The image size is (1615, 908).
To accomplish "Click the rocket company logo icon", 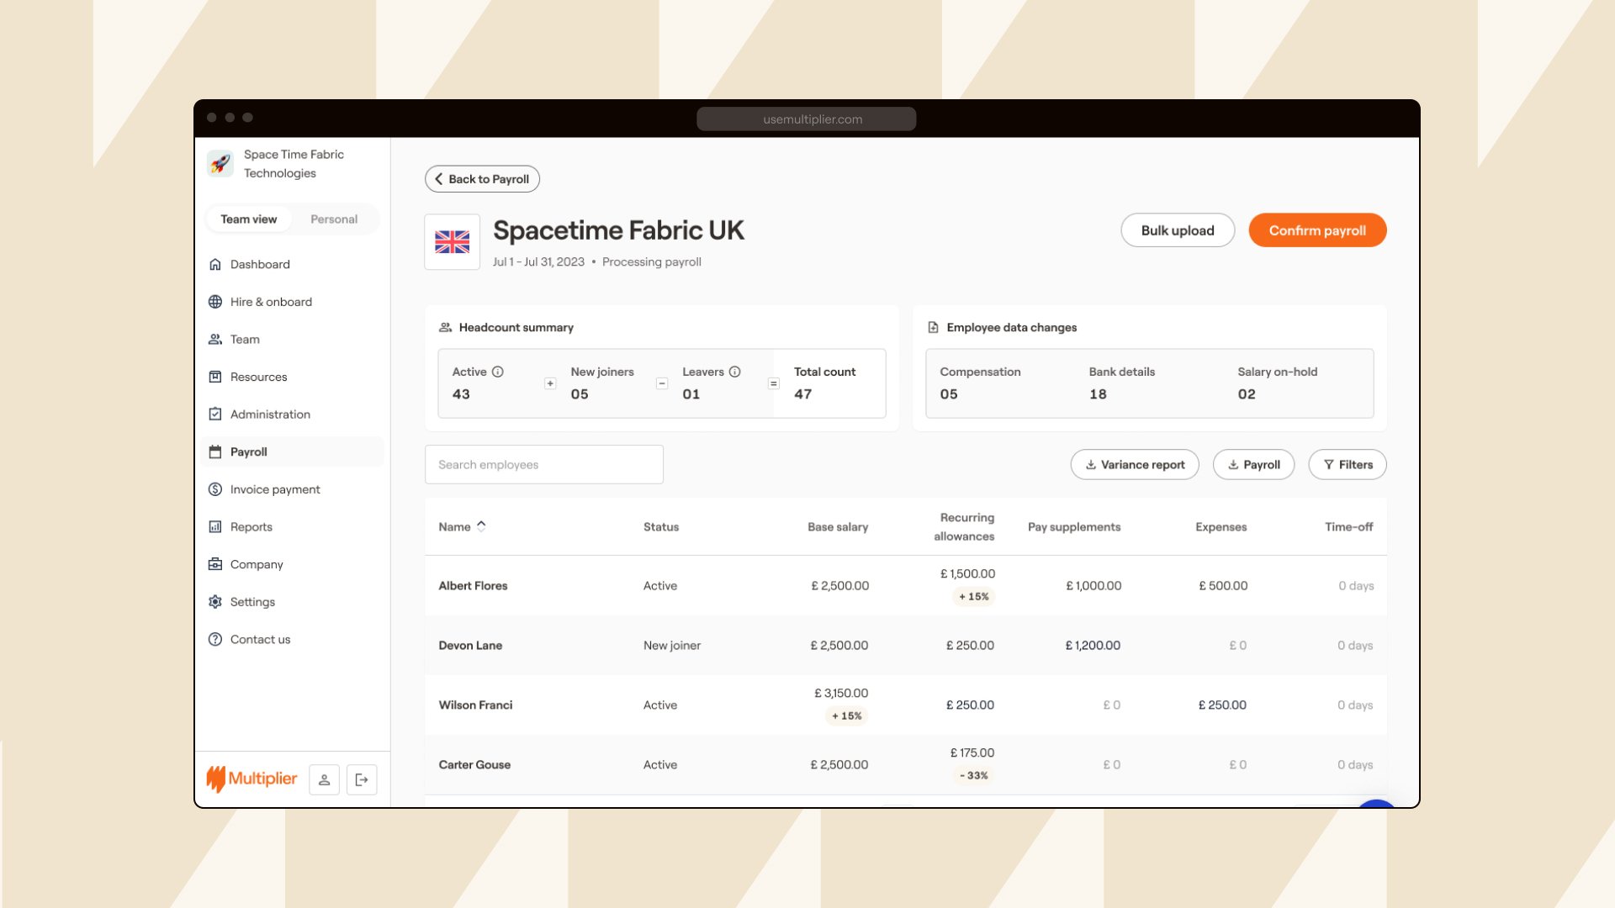I will click(x=220, y=163).
